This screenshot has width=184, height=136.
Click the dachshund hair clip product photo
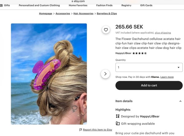49,74
